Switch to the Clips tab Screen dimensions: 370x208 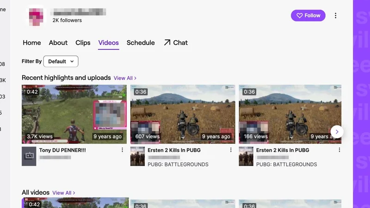click(83, 43)
